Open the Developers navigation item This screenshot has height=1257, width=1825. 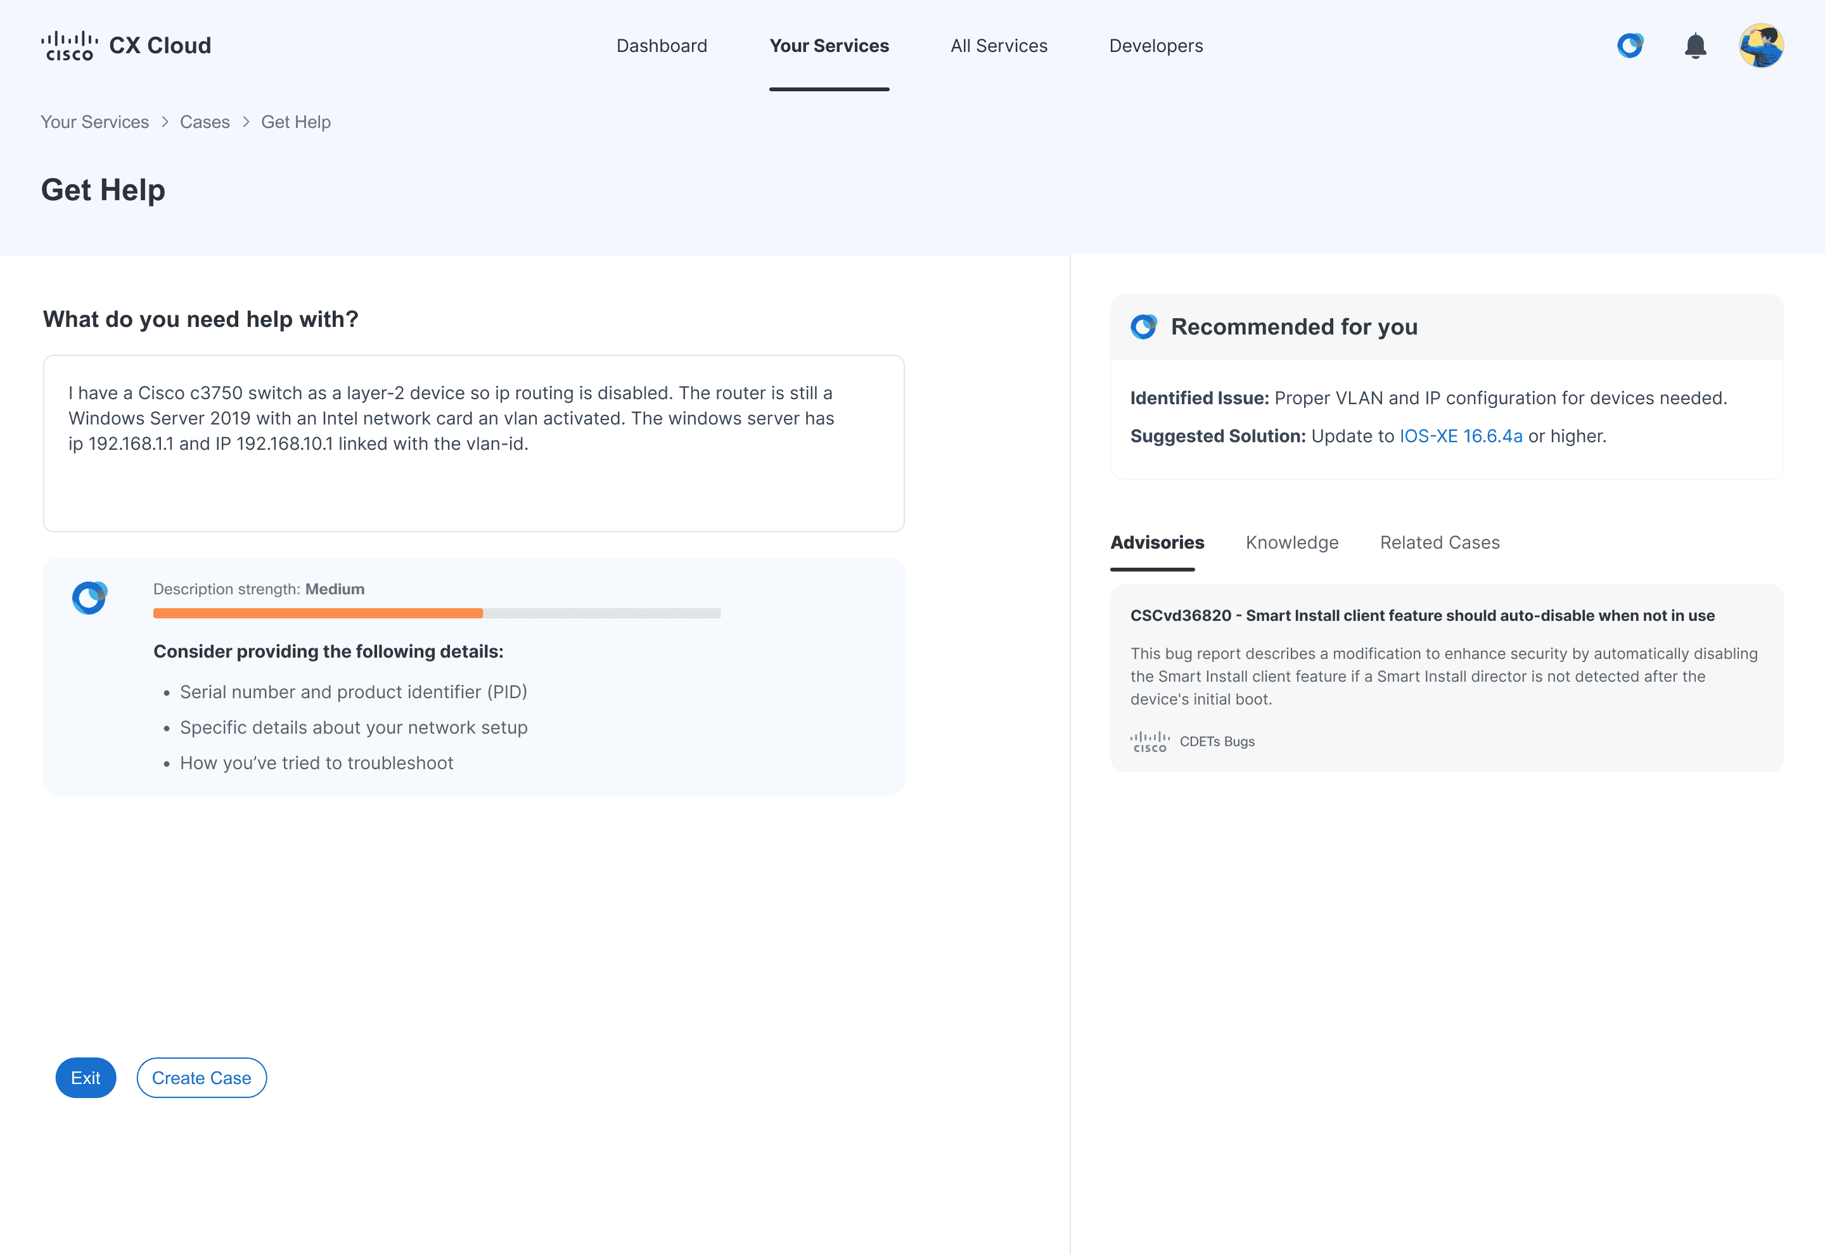(x=1155, y=46)
